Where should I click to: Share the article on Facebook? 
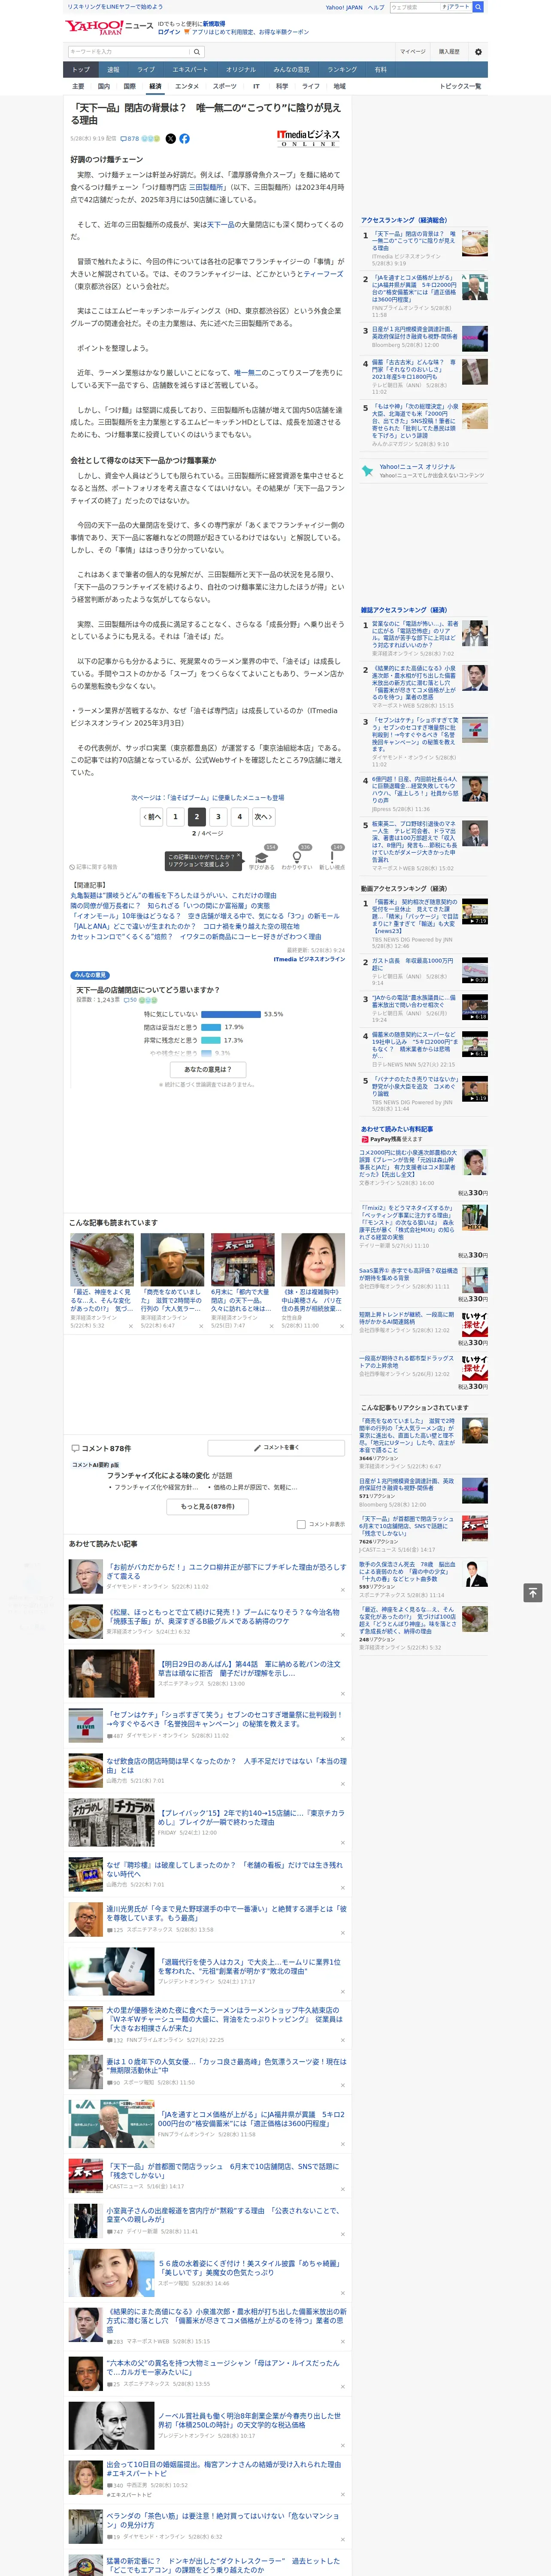pyautogui.click(x=184, y=139)
